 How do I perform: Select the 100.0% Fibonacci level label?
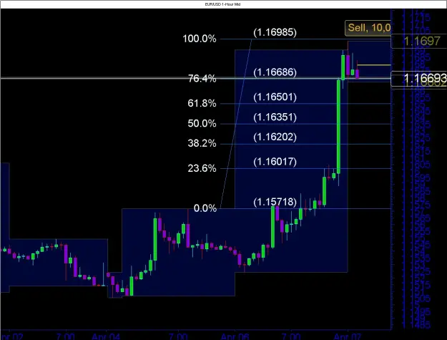pos(200,39)
